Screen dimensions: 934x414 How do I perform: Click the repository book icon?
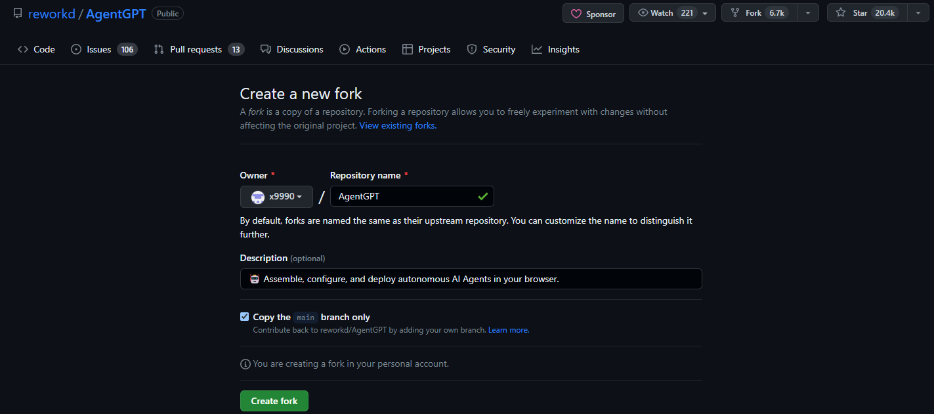pyautogui.click(x=18, y=14)
